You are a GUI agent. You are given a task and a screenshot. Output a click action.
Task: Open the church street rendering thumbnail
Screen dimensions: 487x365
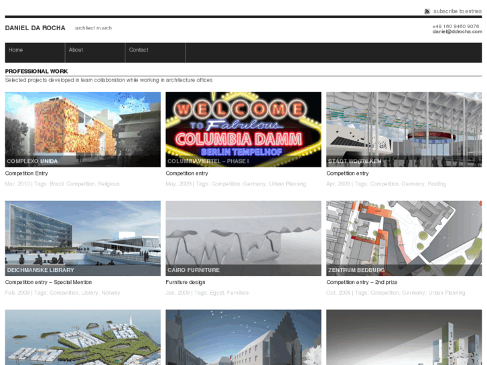tap(244, 338)
